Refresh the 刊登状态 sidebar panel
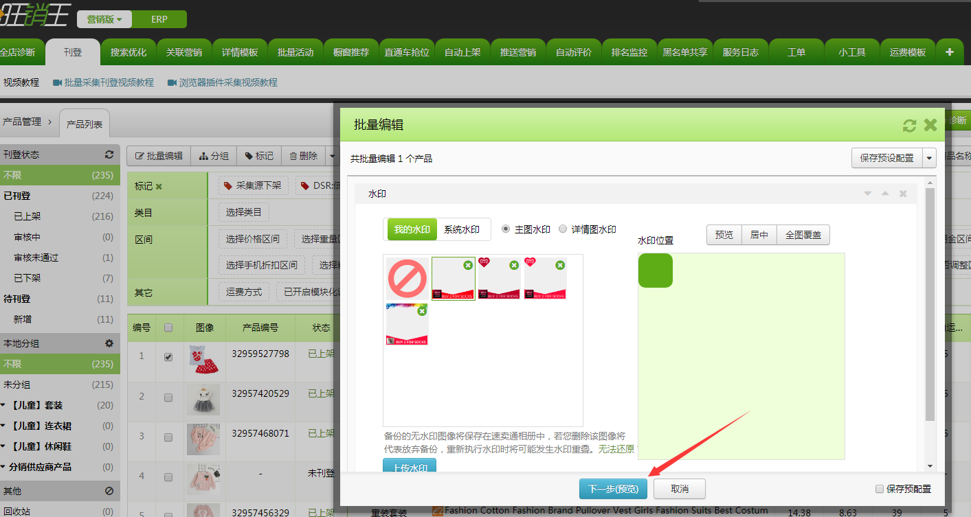The height and width of the screenshot is (517, 971). 109,154
